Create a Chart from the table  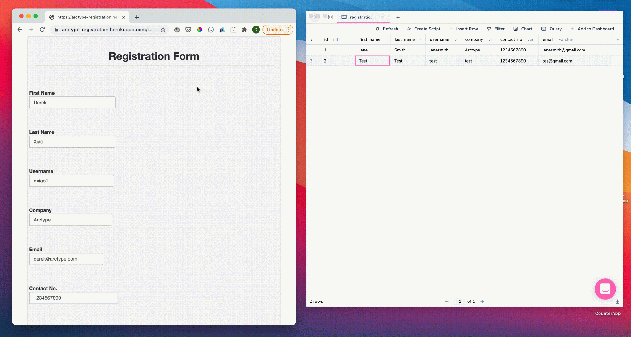click(x=523, y=29)
